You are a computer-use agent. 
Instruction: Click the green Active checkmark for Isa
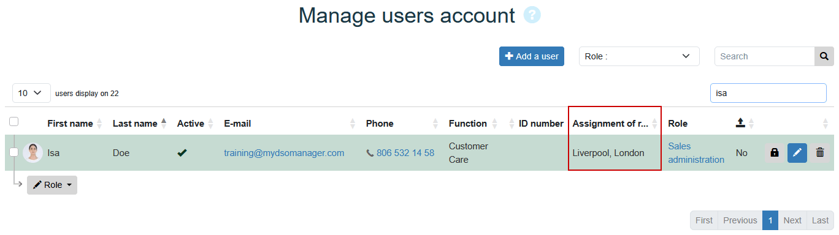(x=182, y=153)
